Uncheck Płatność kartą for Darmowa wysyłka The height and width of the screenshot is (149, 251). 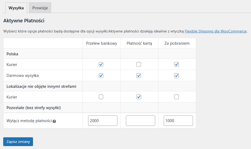(x=139, y=76)
